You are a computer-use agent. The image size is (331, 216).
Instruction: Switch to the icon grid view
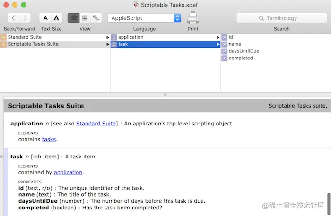click(85, 18)
